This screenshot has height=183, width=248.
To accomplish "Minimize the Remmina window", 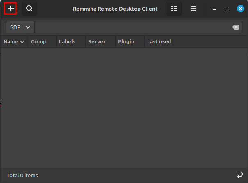I will pos(214,9).
